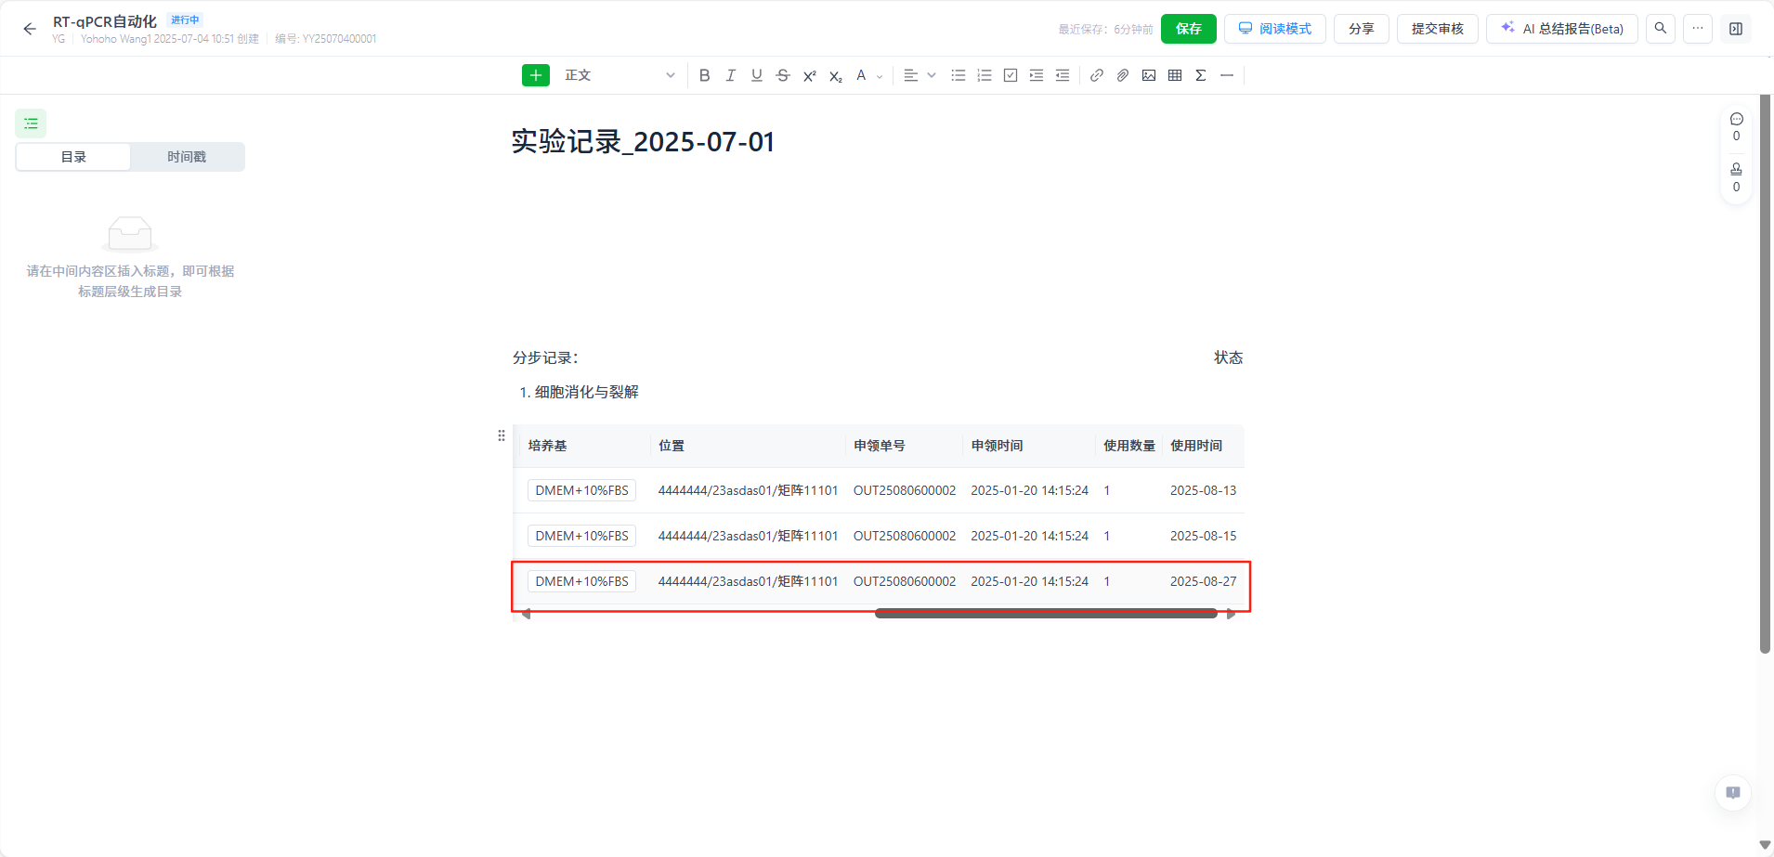Toggle bold formatting in toolbar
The image size is (1774, 857).
[704, 75]
